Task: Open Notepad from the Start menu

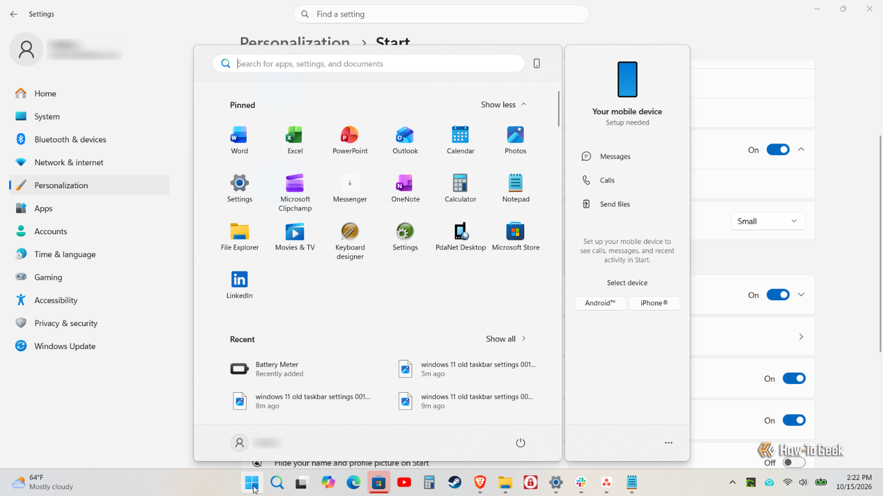Action: [x=515, y=188]
